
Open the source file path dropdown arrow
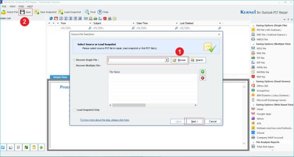[167, 60]
